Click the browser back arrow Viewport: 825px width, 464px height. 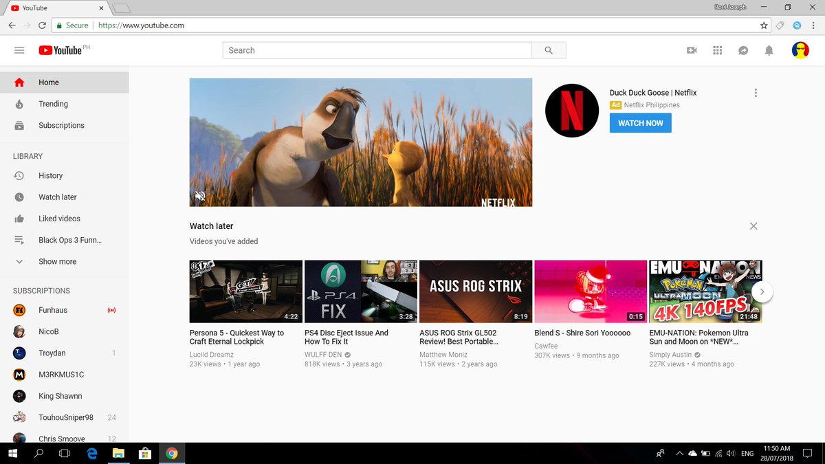coord(12,25)
